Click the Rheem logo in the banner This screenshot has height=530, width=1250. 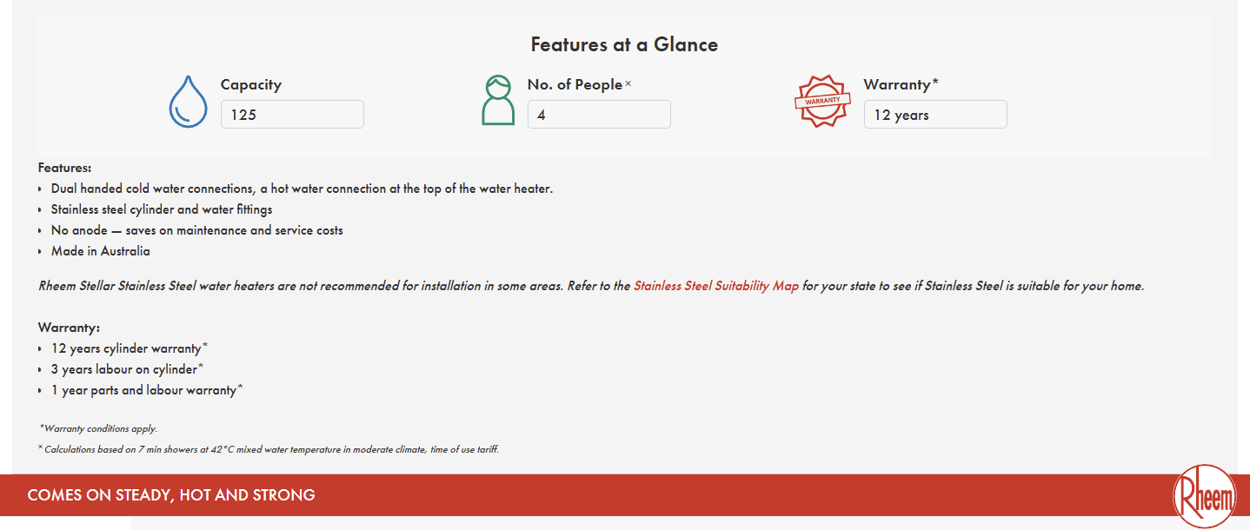coord(1204,497)
